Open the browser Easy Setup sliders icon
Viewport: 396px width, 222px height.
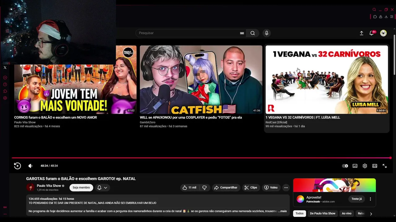pyautogui.click(x=392, y=17)
